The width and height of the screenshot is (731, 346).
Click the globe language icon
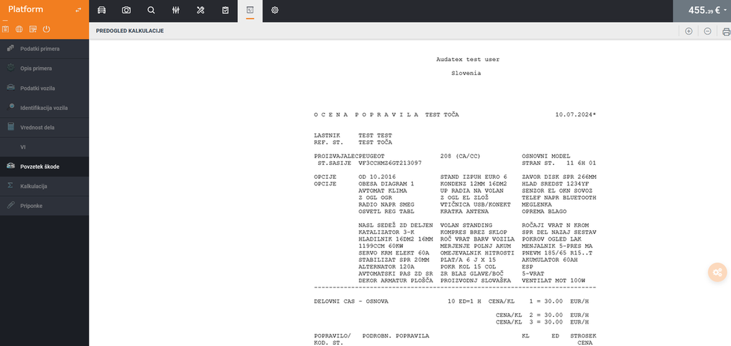[19, 29]
